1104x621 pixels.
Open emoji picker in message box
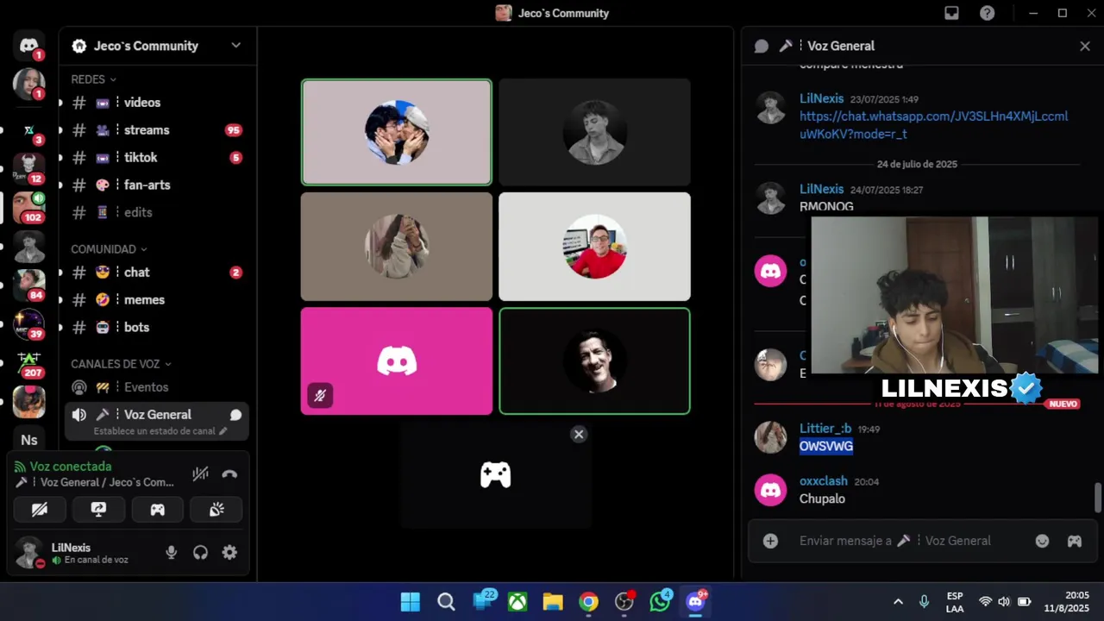tap(1042, 541)
